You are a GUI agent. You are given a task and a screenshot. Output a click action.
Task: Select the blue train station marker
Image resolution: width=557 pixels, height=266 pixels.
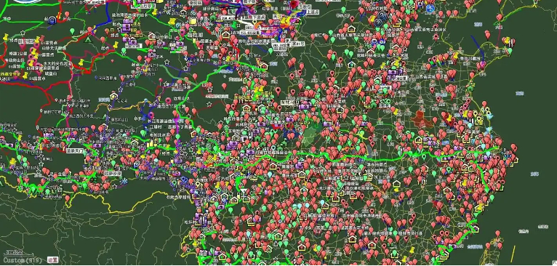pyautogui.click(x=52, y=20)
